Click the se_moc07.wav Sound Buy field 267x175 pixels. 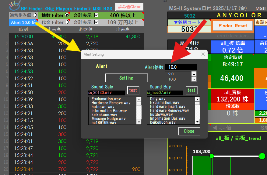click(x=165, y=93)
